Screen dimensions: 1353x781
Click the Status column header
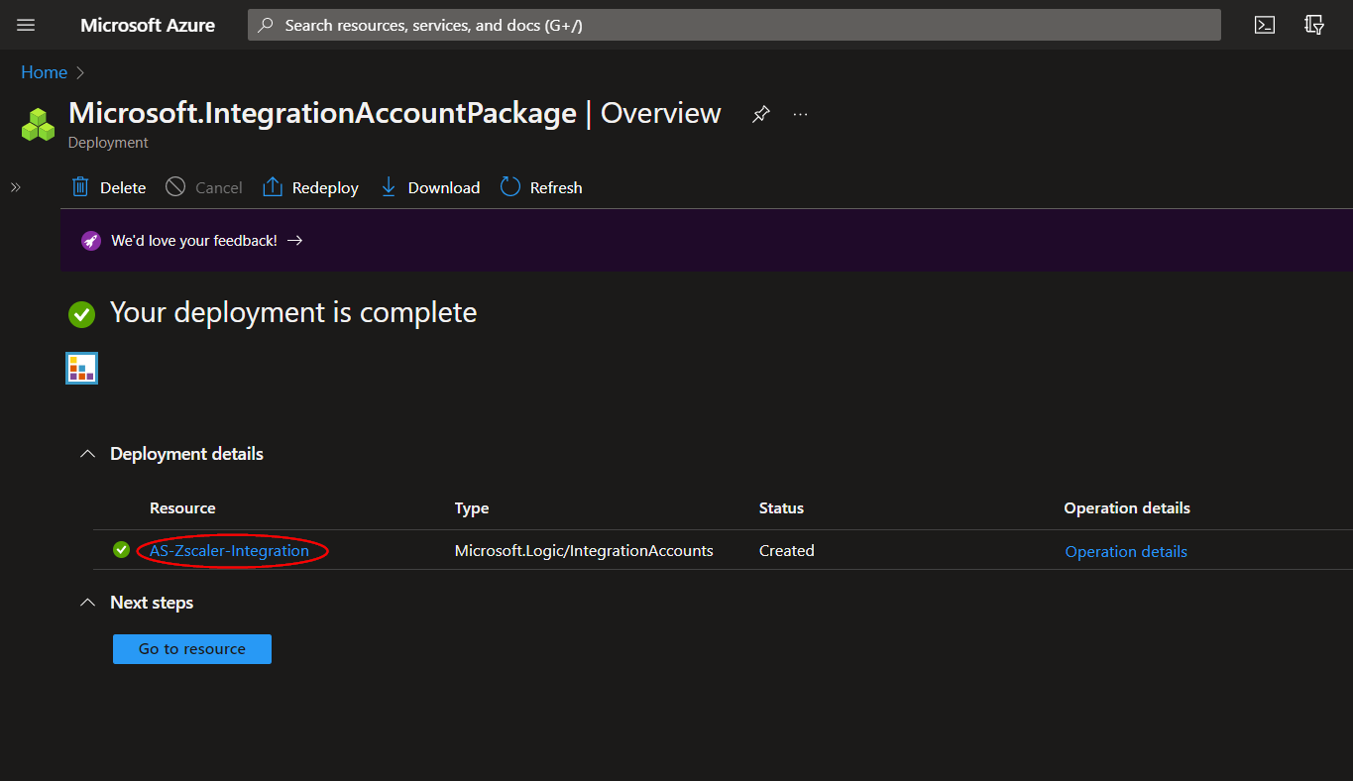click(781, 508)
